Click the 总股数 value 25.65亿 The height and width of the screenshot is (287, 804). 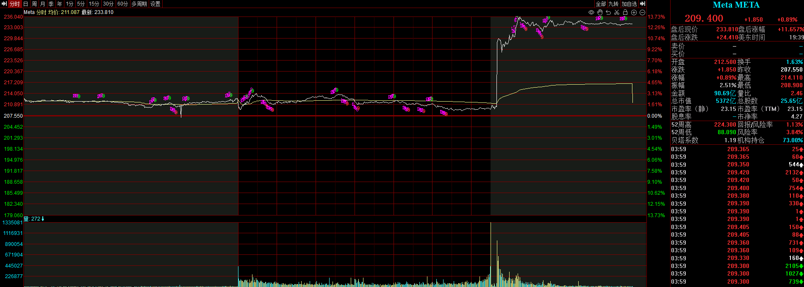click(792, 101)
